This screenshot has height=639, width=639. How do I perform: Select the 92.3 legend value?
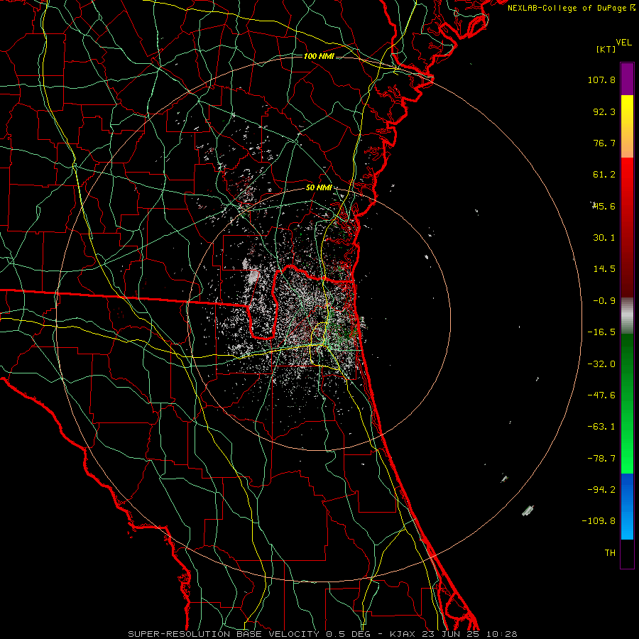click(604, 111)
